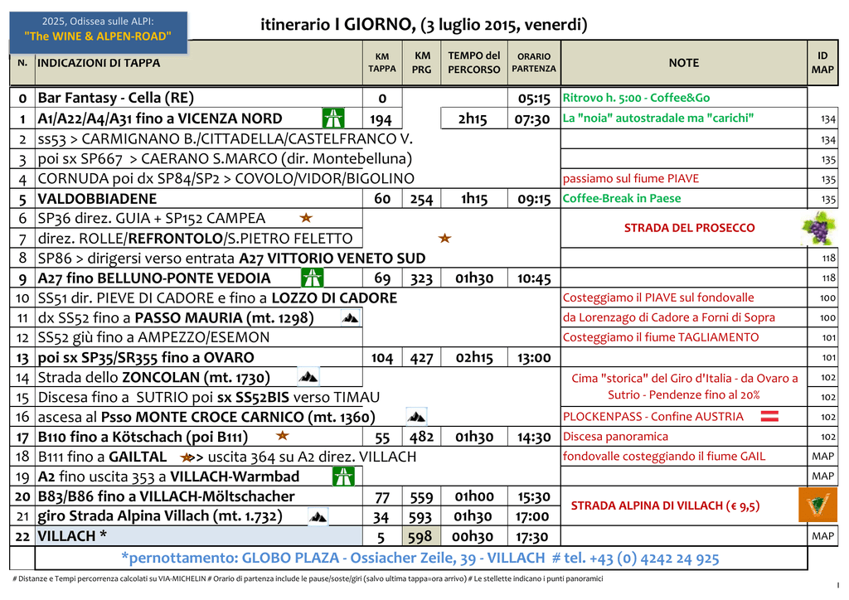Click the progressive km value 482
This screenshot has height=600, width=849.
(x=421, y=437)
